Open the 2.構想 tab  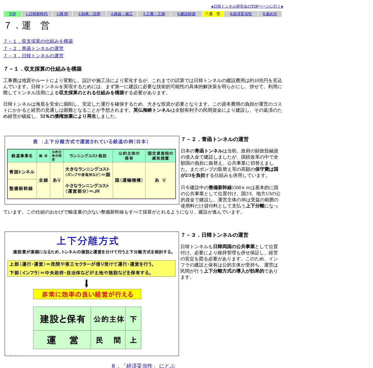click(x=62, y=14)
